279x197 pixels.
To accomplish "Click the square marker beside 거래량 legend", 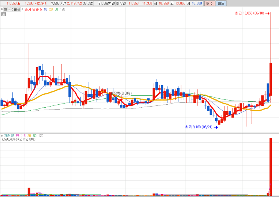I will click(2, 136).
